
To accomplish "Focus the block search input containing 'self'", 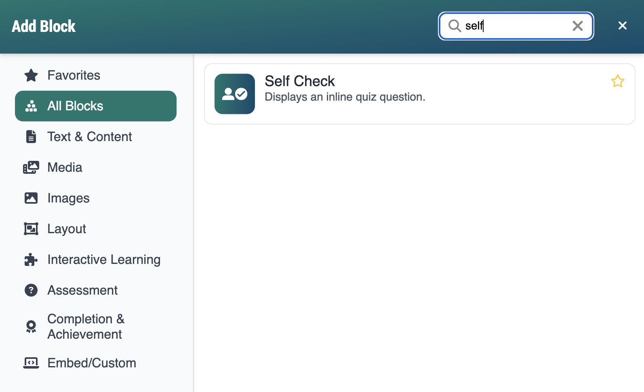I will (x=516, y=26).
